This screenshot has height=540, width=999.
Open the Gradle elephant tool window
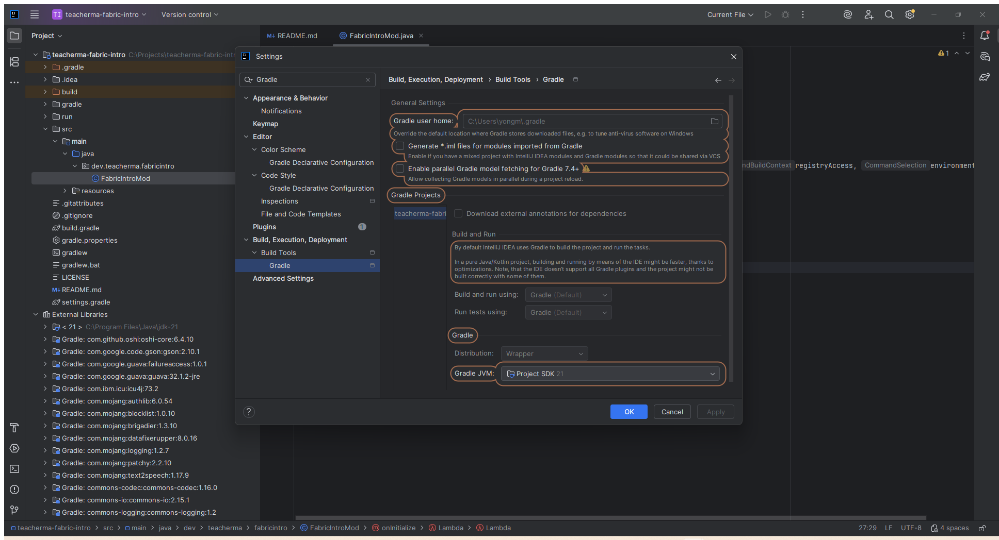(985, 77)
